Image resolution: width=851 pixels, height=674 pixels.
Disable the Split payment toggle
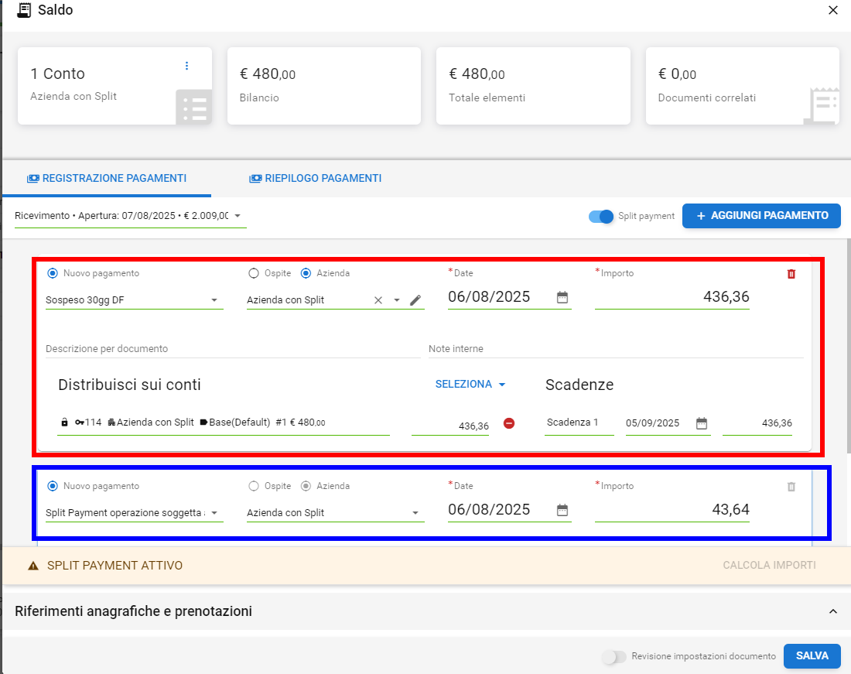[601, 217]
